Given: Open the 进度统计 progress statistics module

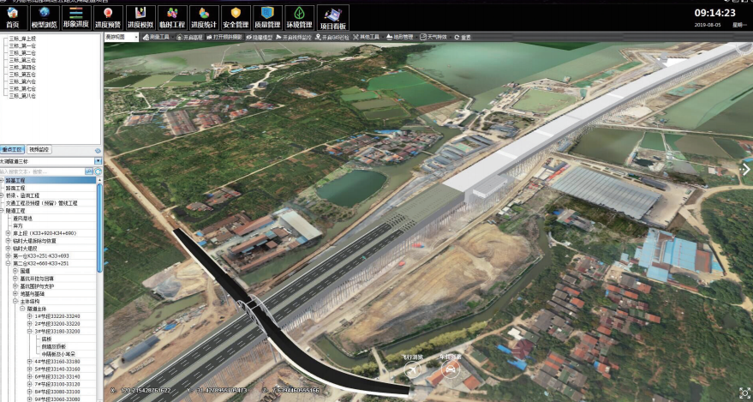Looking at the screenshot, I should pyautogui.click(x=204, y=18).
